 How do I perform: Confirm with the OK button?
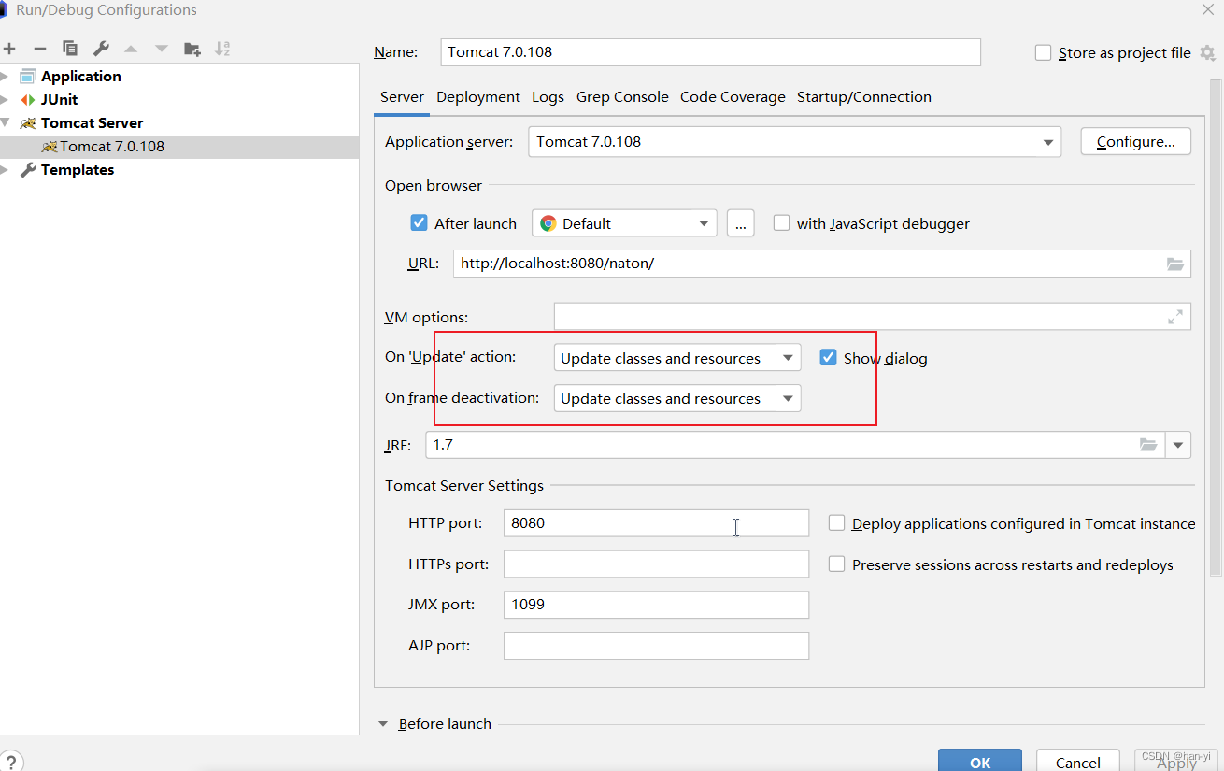pyautogui.click(x=980, y=762)
